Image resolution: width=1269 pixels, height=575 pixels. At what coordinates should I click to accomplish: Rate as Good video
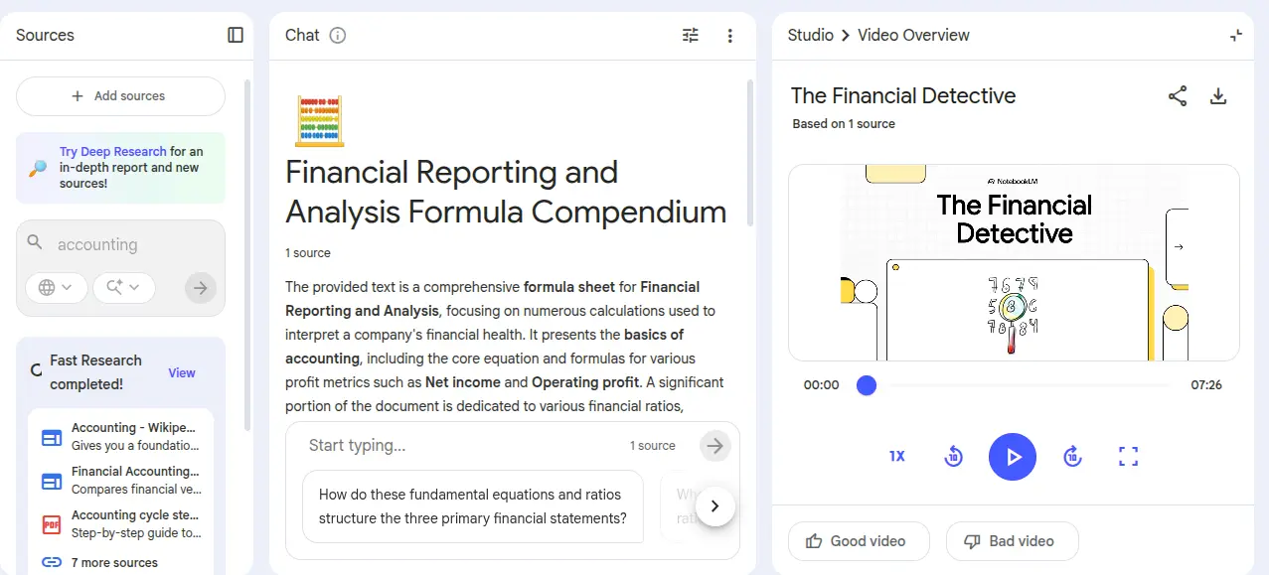(858, 541)
